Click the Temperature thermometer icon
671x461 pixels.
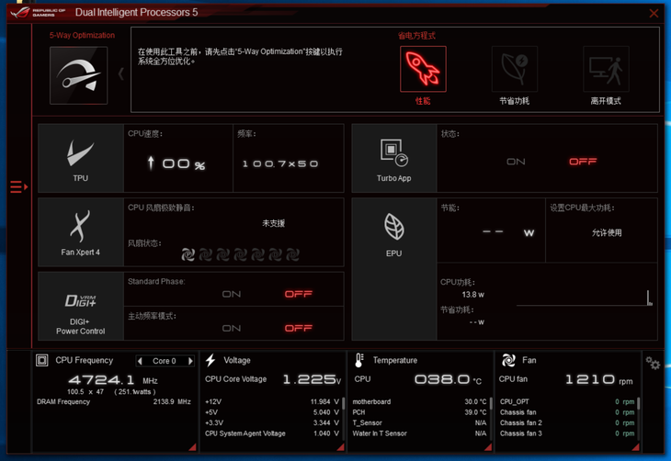359,361
